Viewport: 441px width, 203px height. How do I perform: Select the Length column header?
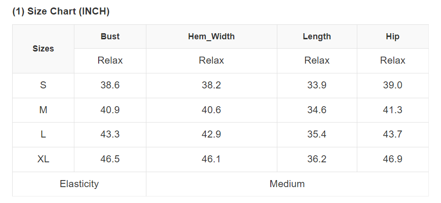point(317,36)
